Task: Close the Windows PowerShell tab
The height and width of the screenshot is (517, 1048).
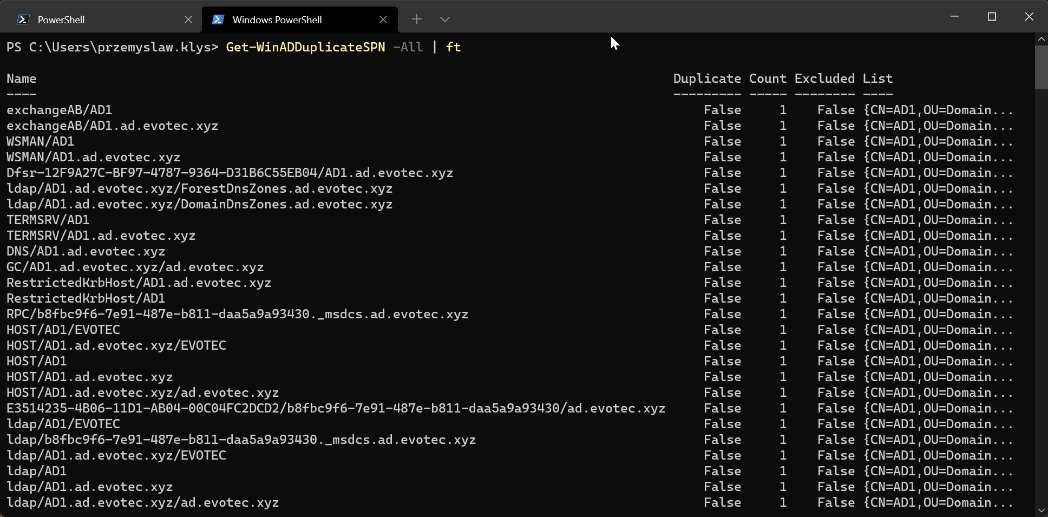Action: [x=383, y=19]
